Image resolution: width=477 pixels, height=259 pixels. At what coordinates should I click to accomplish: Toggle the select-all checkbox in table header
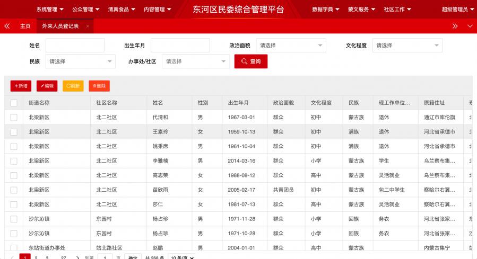point(14,103)
